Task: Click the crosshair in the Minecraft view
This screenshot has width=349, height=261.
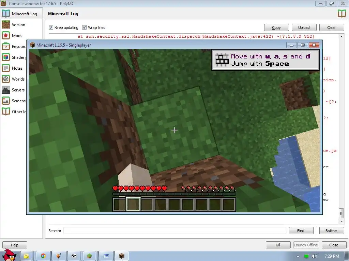Action: (x=174, y=130)
